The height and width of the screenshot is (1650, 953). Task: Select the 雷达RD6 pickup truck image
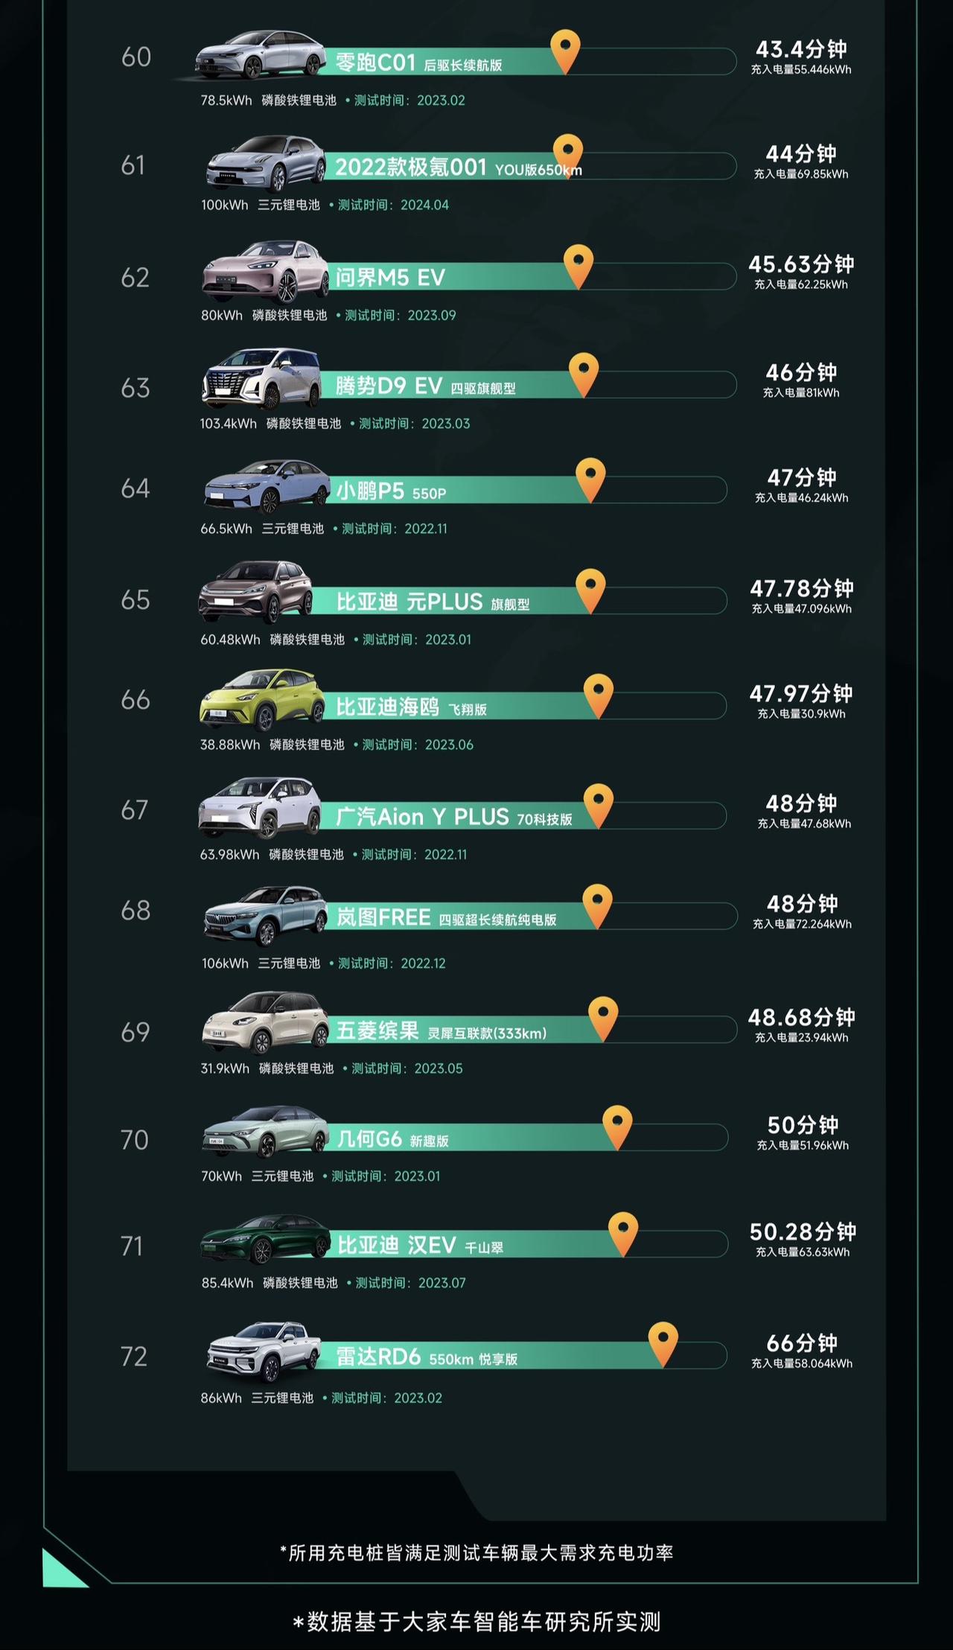[264, 1351]
